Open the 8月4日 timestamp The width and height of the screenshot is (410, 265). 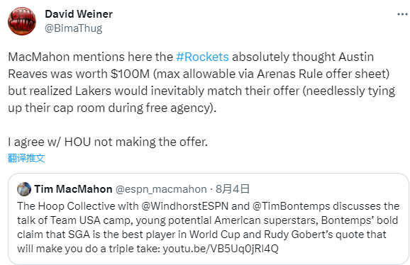(233, 189)
